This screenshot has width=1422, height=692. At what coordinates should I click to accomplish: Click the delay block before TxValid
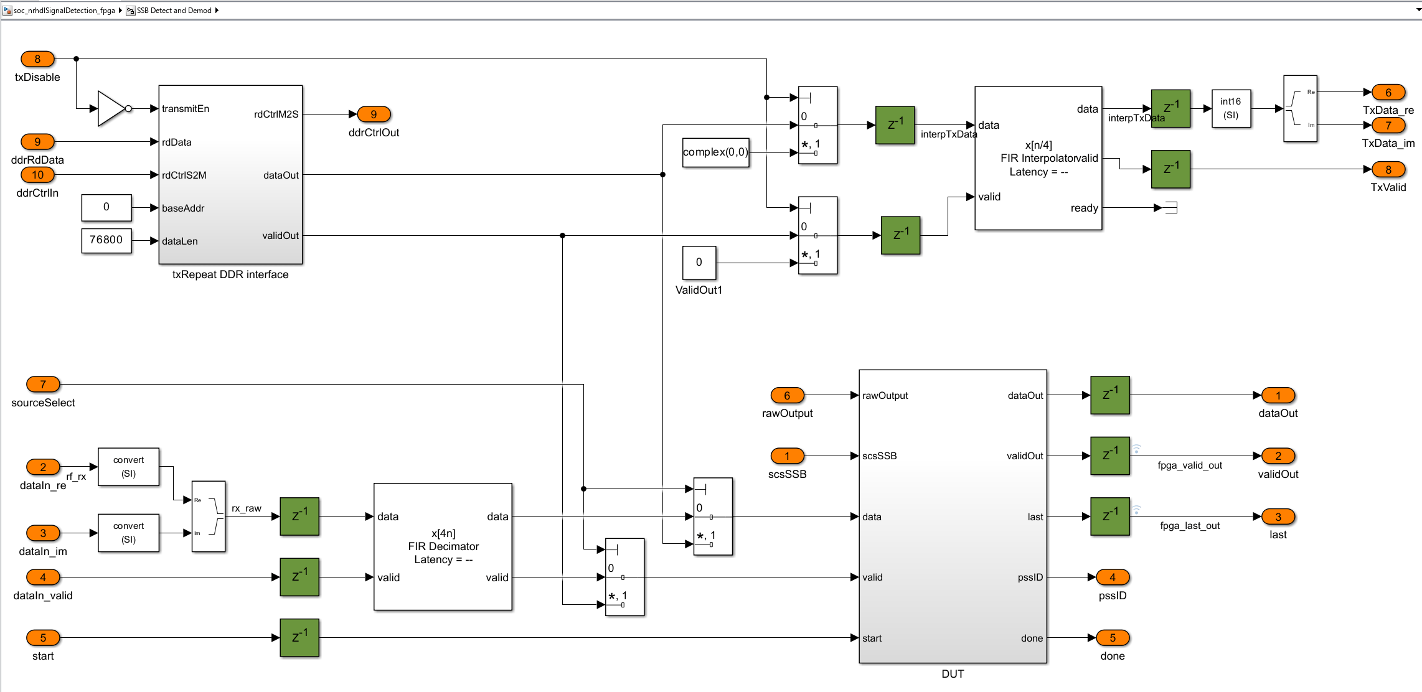(1170, 169)
